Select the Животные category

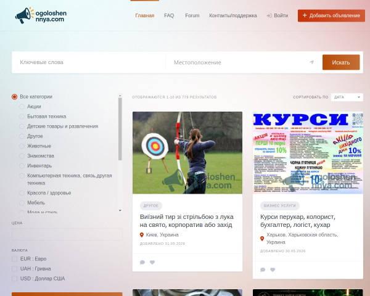point(22,146)
